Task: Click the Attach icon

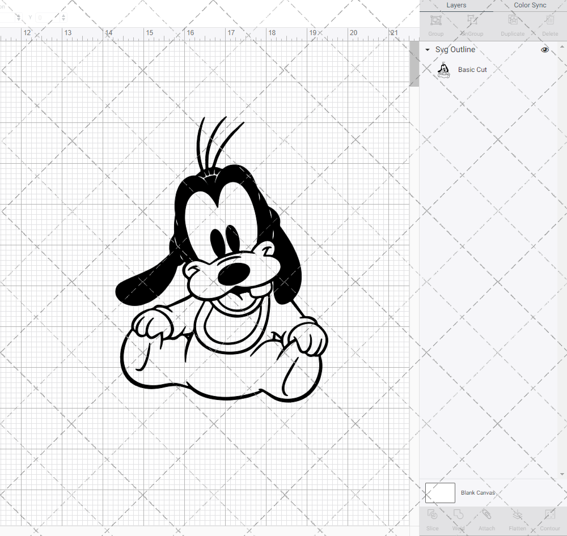Action: pyautogui.click(x=486, y=520)
